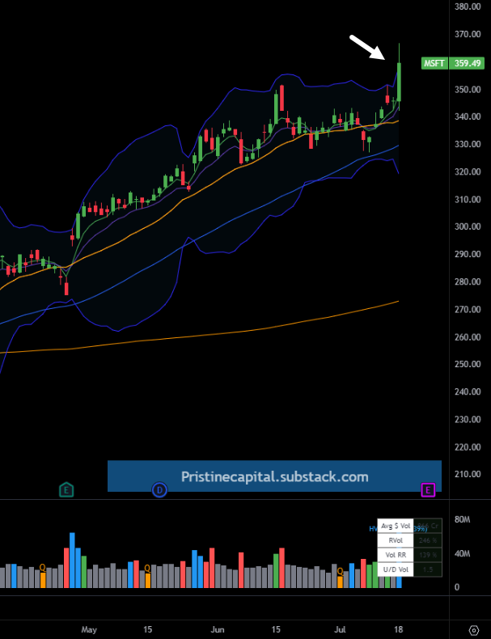This screenshot has height=639, width=491.
Task: Select the U/D Vol table cell
Action: tap(396, 569)
